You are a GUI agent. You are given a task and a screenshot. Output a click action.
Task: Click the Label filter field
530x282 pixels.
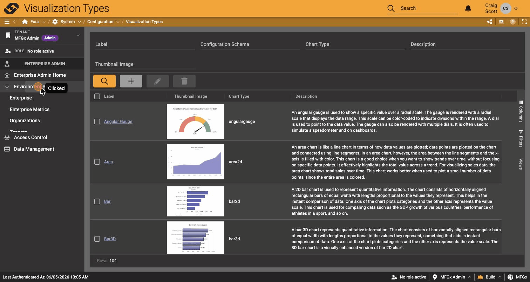tap(145, 44)
